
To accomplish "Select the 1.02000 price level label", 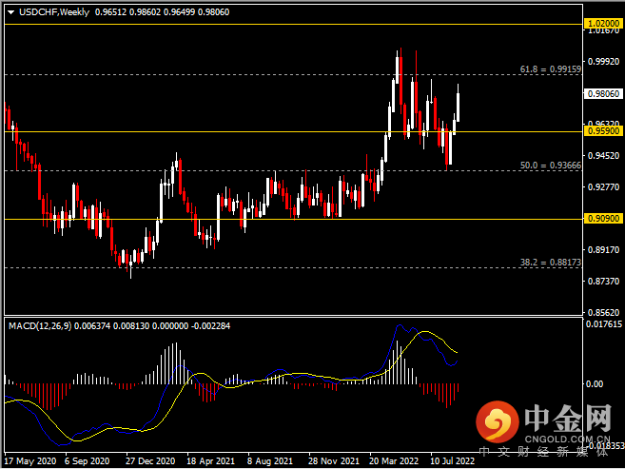I will [x=603, y=24].
